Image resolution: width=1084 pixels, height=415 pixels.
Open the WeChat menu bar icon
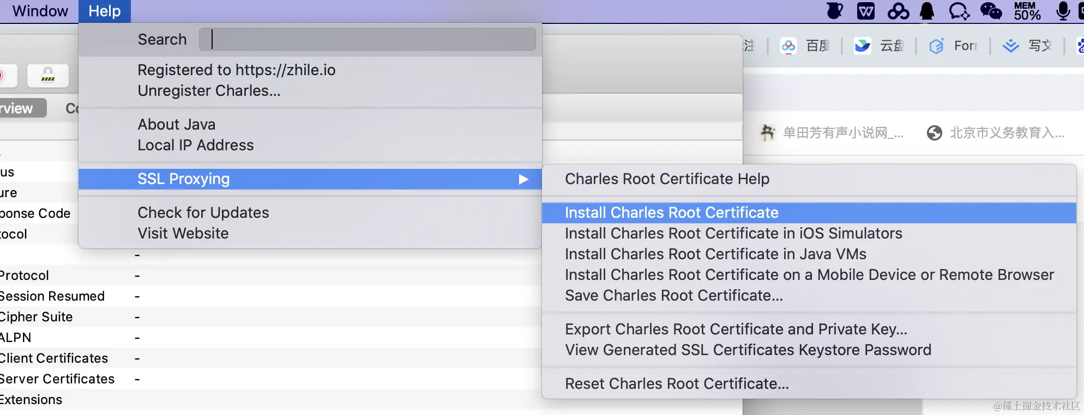(991, 11)
